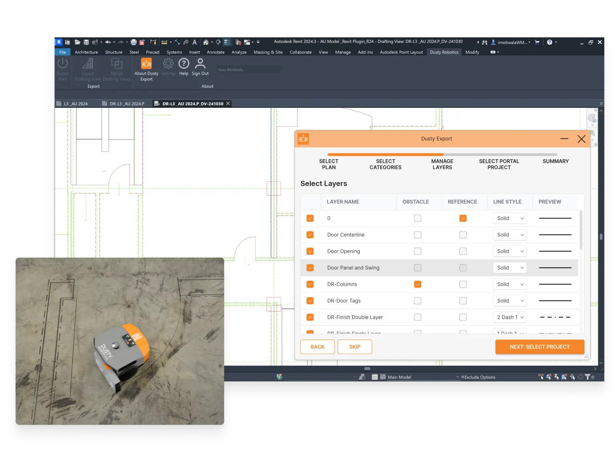Click the shopping cart icon in title bar

pyautogui.click(x=537, y=42)
